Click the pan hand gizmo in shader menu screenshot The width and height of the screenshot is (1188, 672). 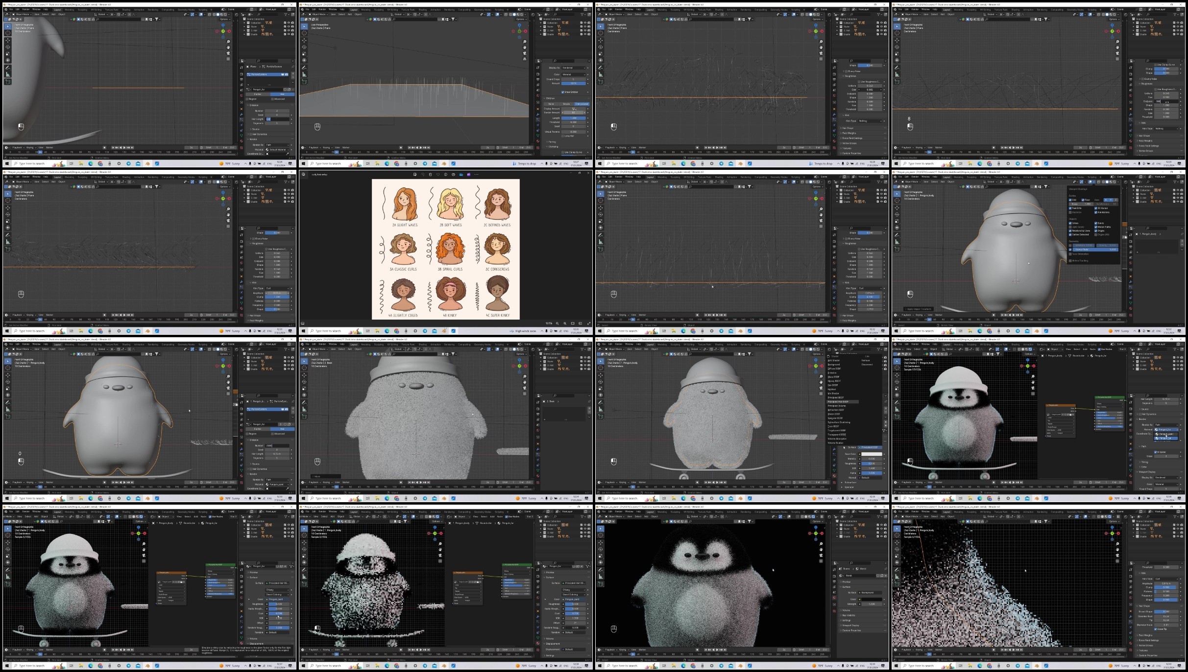click(821, 382)
